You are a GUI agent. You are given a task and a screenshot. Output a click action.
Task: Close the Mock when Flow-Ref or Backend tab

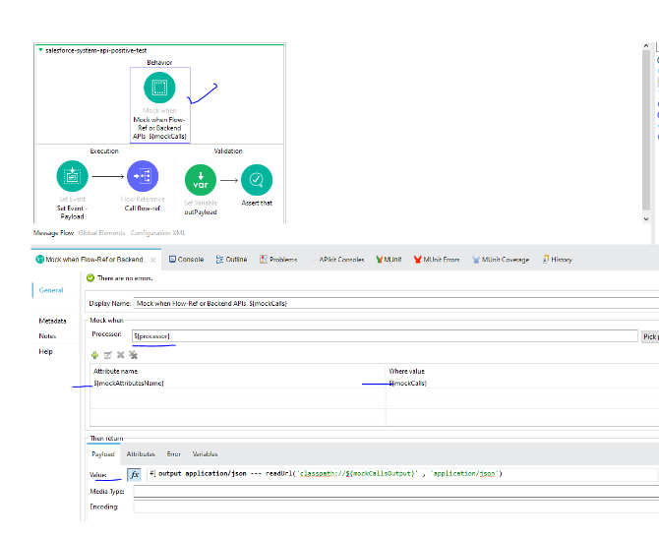(x=153, y=261)
